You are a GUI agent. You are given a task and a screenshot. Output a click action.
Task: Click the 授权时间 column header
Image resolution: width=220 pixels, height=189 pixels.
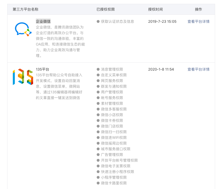pos(156,9)
